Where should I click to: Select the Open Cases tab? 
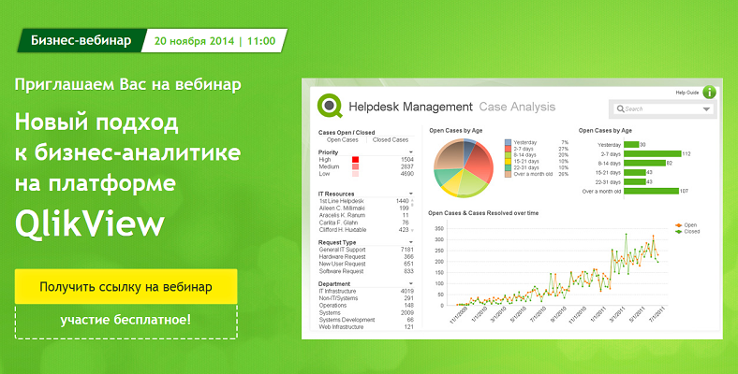[343, 140]
